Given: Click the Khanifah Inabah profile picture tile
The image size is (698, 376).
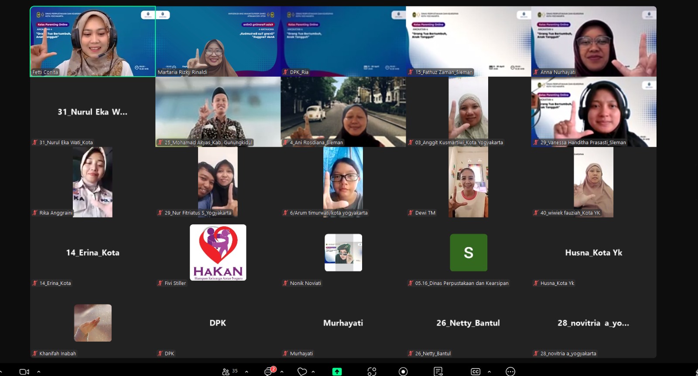Looking at the screenshot, I should 92,322.
